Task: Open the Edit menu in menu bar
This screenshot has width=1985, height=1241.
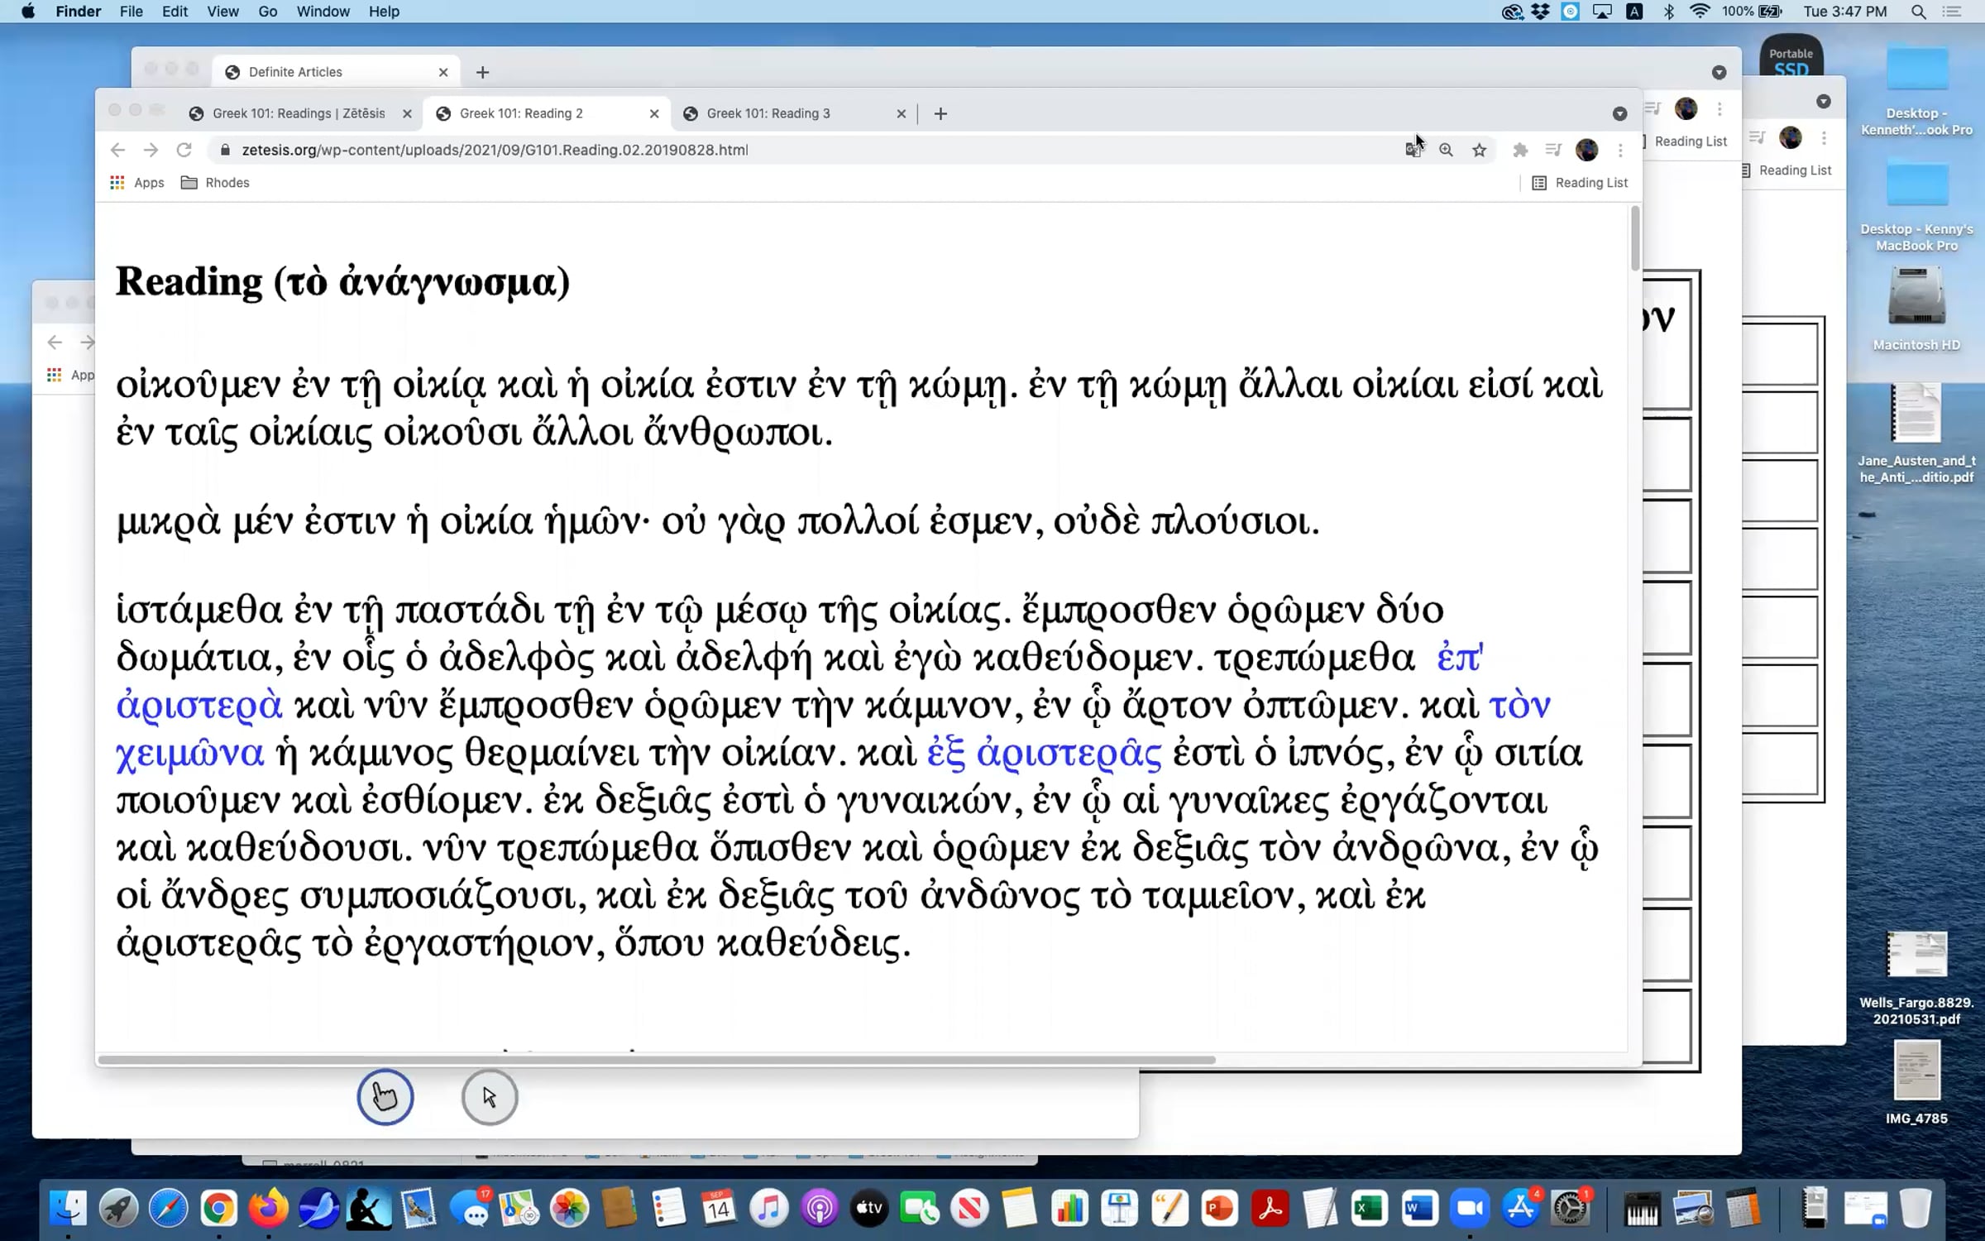Action: (x=175, y=12)
